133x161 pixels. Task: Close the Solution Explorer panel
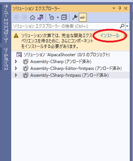click(x=126, y=8)
